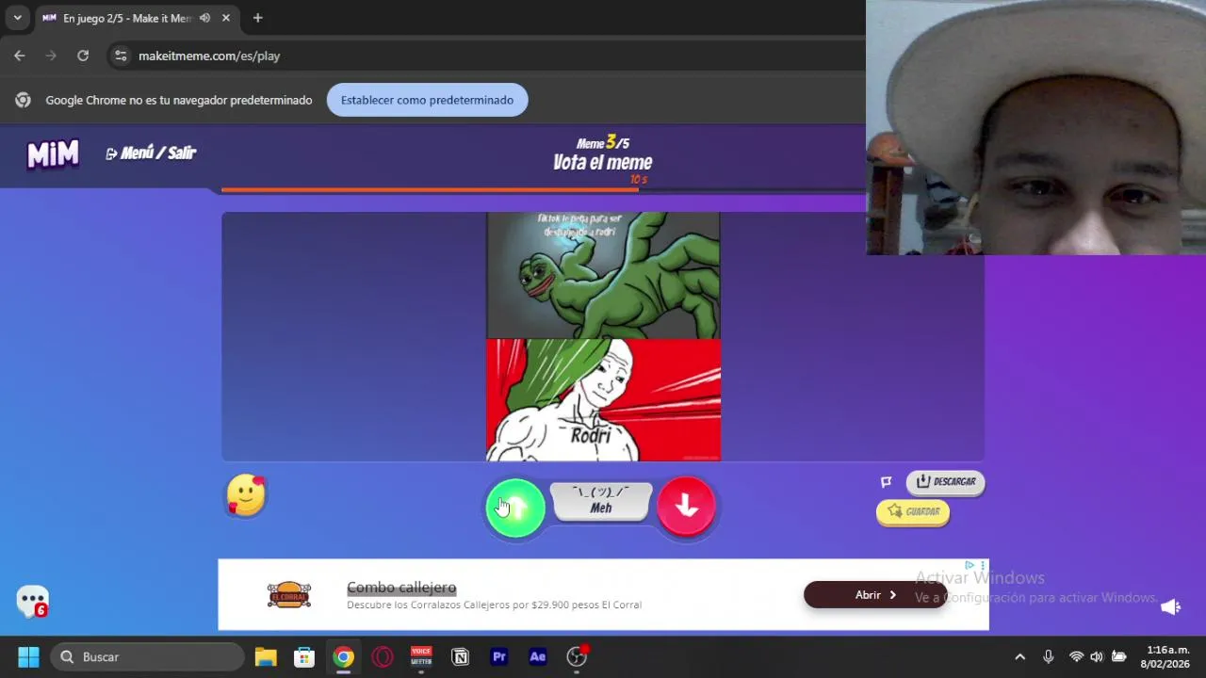1206x678 pixels.
Task: Open Wi-Fi network settings
Action: tap(1076, 656)
